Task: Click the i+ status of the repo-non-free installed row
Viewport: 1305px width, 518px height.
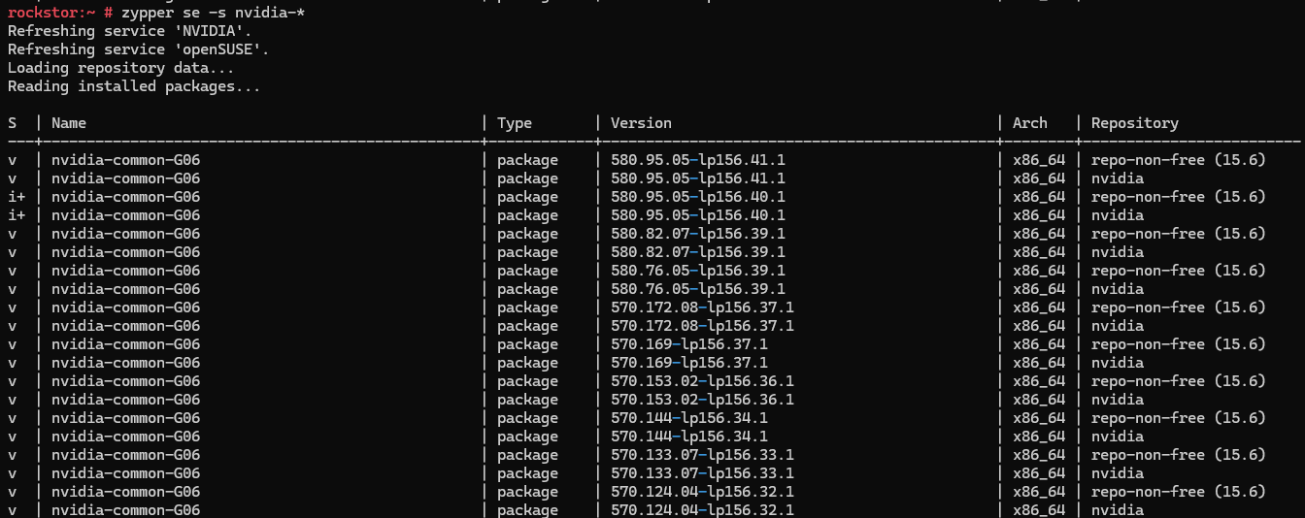Action: coord(17,197)
